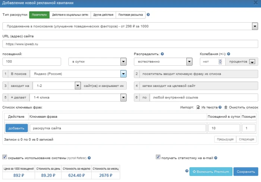Viewport: 261px width, 182px height.
Task: Open the естественно distribution dropdown
Action: (189, 62)
